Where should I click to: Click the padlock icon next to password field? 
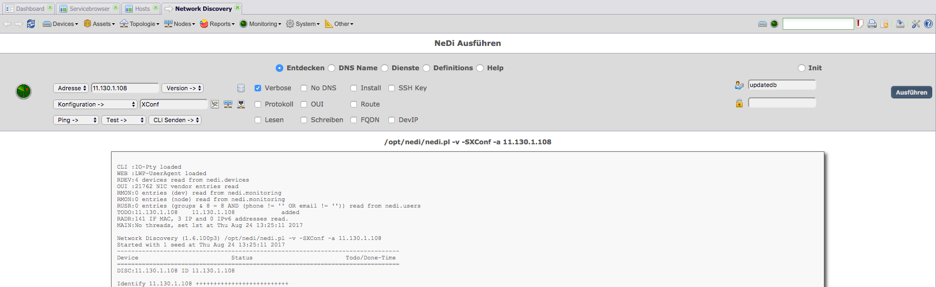[739, 103]
